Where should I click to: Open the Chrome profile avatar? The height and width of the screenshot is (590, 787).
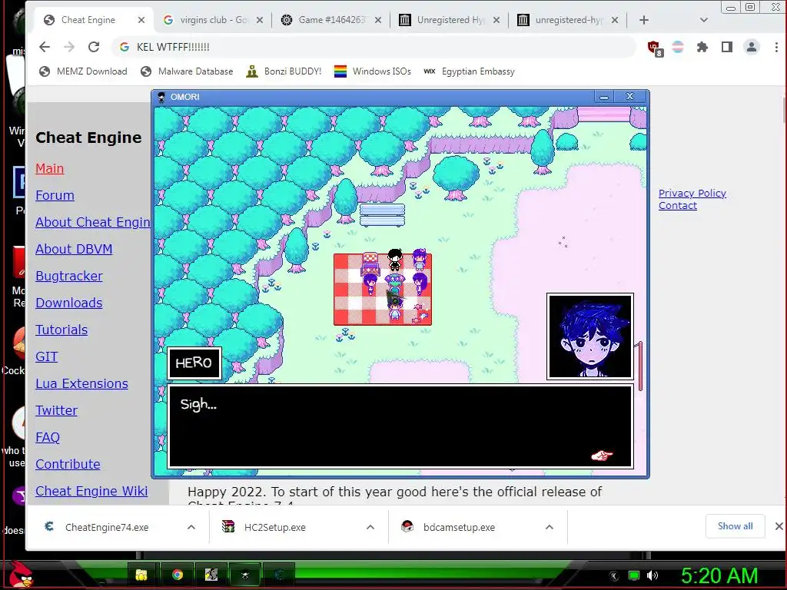(752, 47)
